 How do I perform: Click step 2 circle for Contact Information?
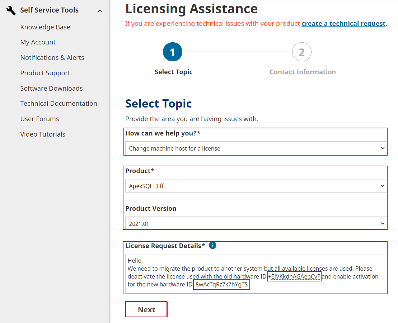pos(302,52)
